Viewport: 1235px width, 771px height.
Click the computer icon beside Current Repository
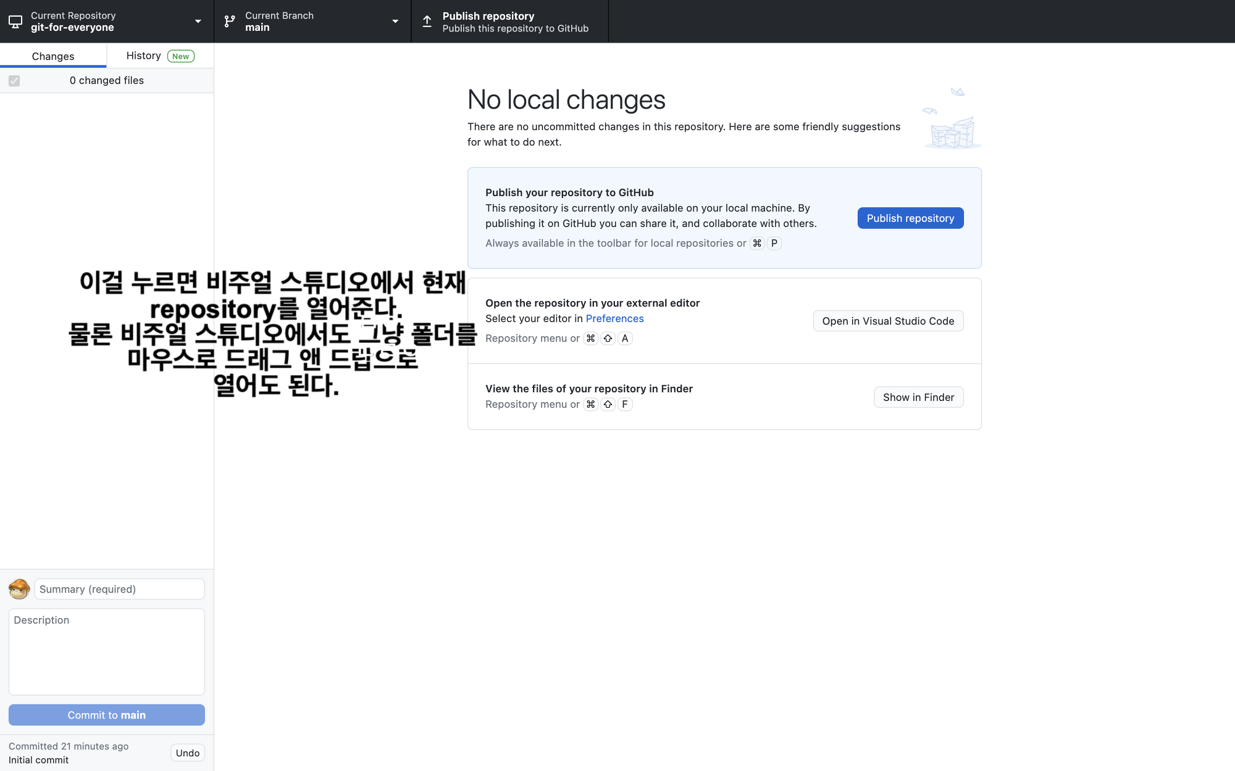tap(15, 22)
